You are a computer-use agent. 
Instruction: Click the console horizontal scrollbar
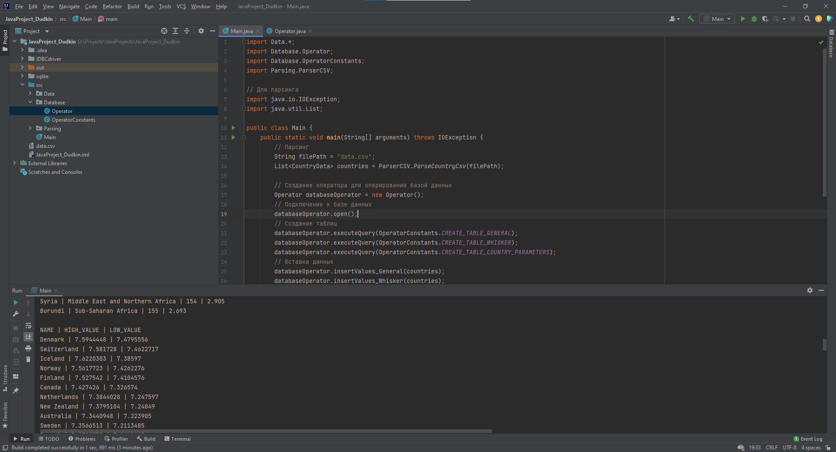coord(266,431)
